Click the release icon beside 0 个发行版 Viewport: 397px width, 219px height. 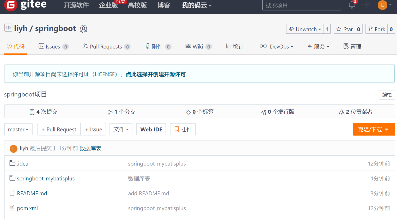264,112
